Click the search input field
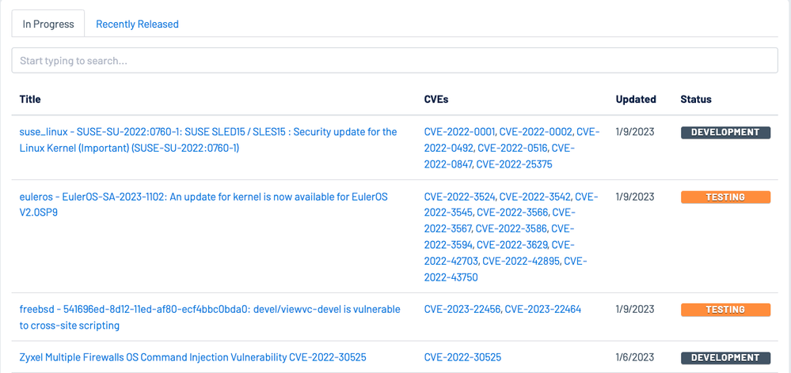This screenshot has height=373, width=791. pos(394,61)
